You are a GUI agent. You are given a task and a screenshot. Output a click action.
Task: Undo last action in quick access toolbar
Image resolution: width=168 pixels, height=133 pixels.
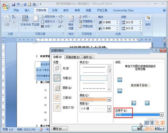point(18,4)
